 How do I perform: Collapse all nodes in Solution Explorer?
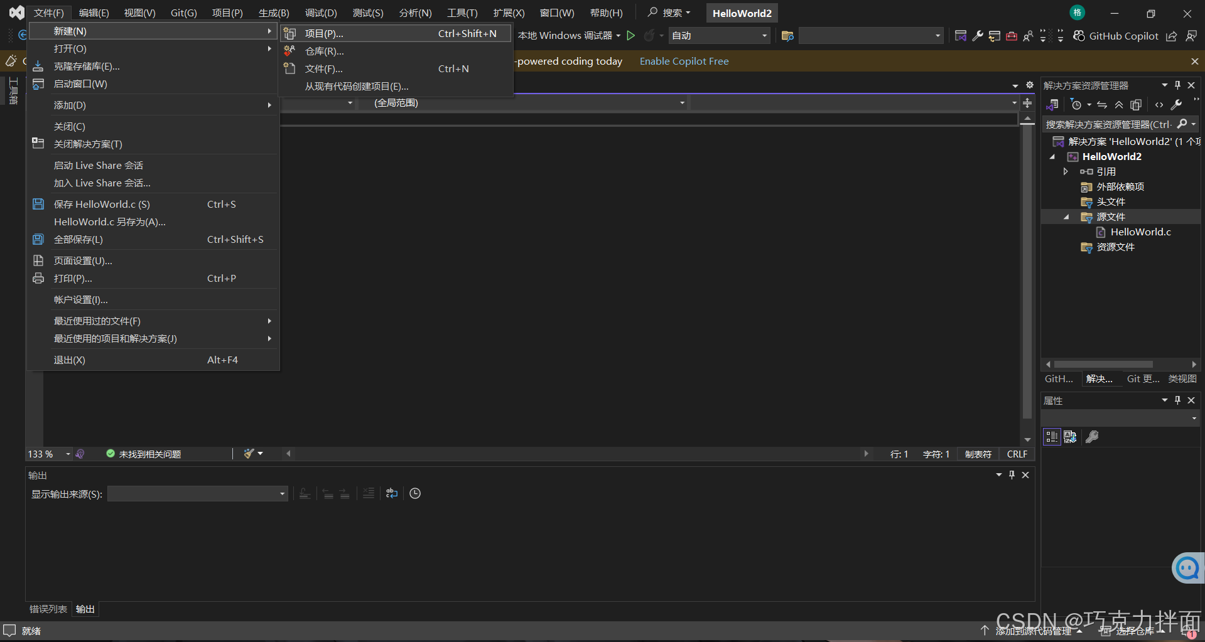[1119, 104]
